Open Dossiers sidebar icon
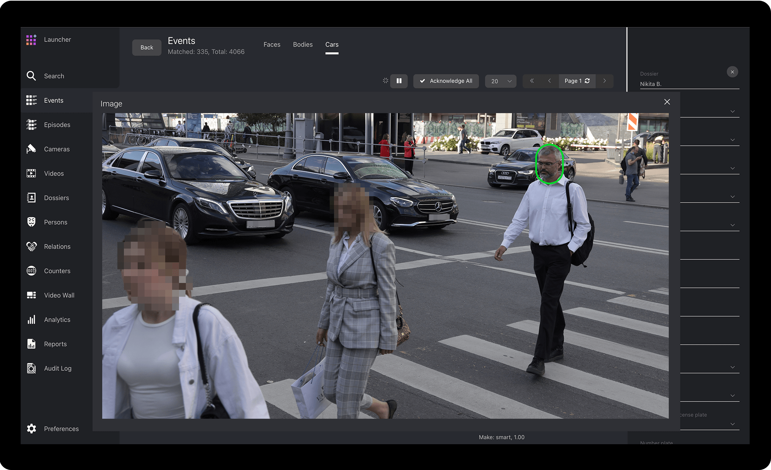The height and width of the screenshot is (470, 771). coord(31,198)
